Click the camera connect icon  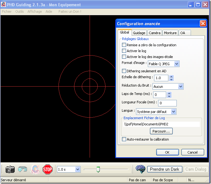10,169
